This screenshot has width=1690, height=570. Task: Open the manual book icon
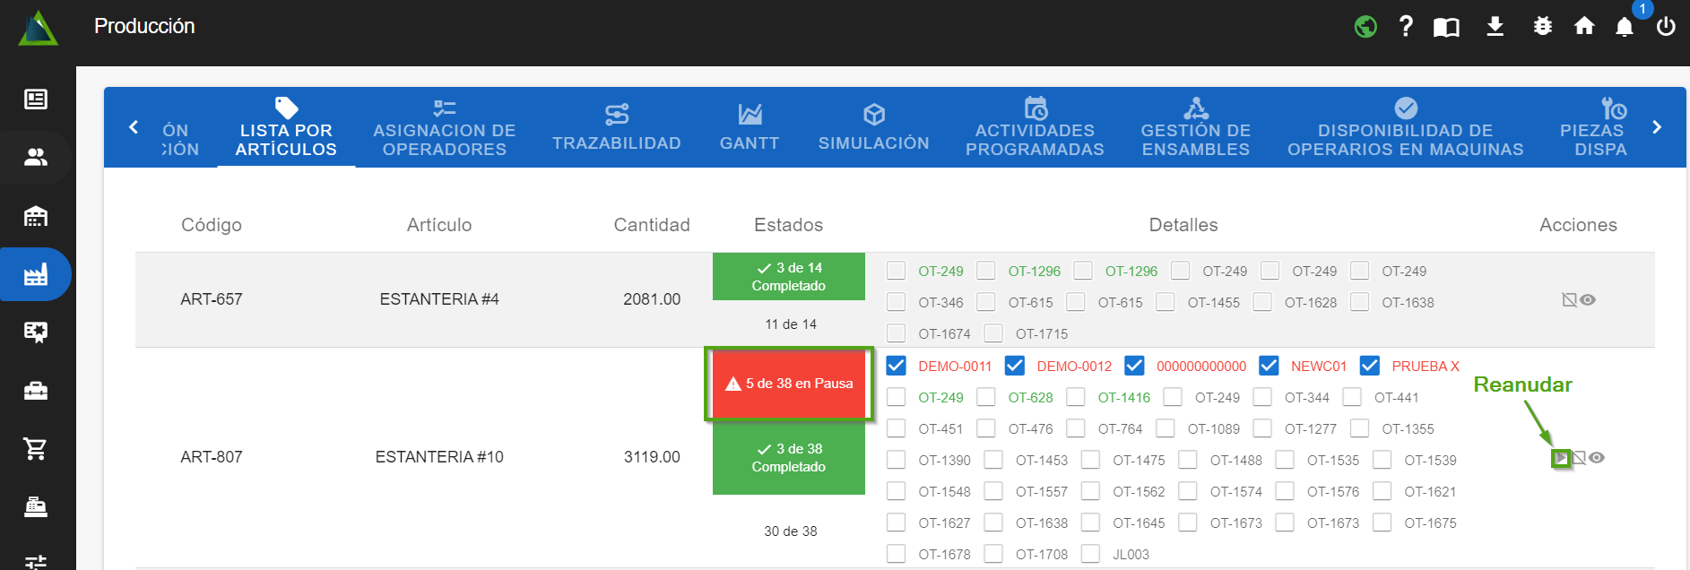(x=1446, y=27)
